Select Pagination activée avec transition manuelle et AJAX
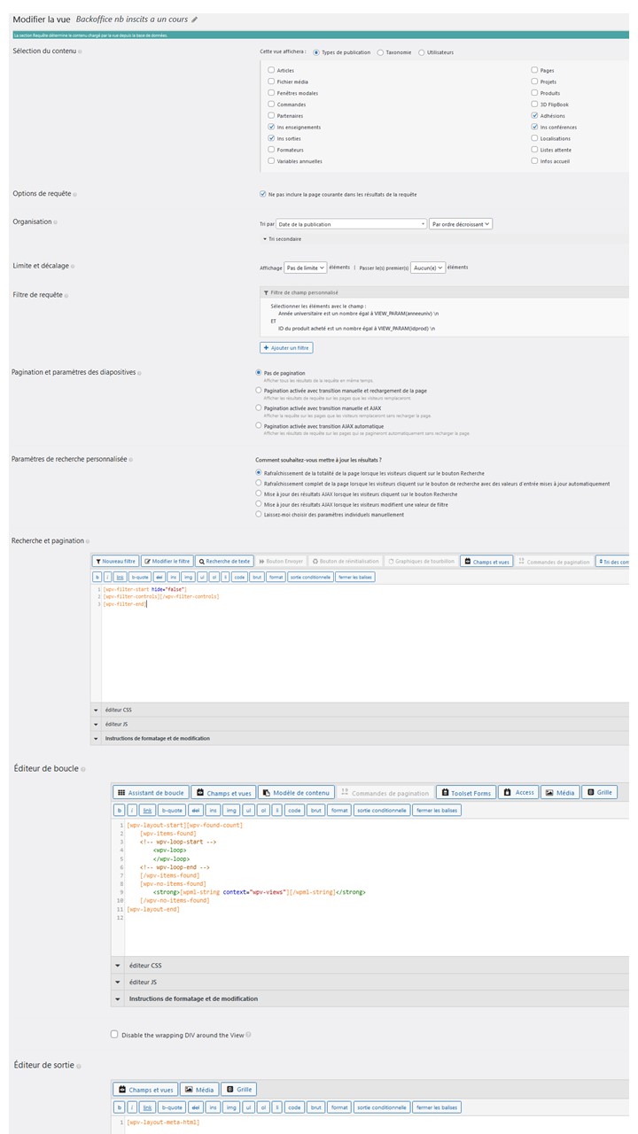 pos(259,408)
